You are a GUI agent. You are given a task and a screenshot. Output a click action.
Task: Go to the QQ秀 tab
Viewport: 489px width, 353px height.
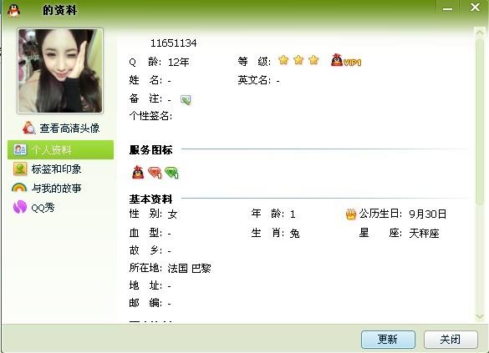click(60, 207)
